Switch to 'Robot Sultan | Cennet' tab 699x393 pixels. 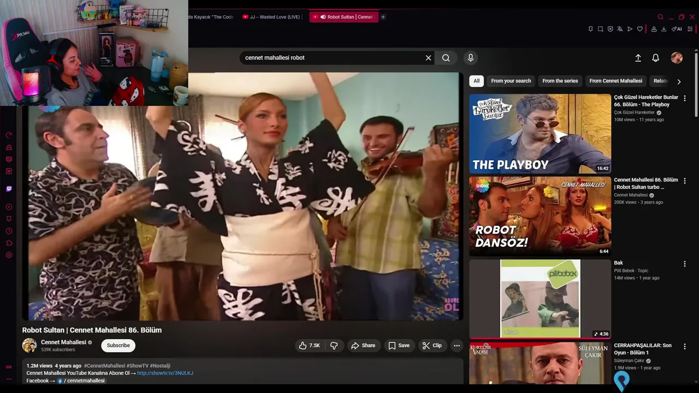pos(344,17)
